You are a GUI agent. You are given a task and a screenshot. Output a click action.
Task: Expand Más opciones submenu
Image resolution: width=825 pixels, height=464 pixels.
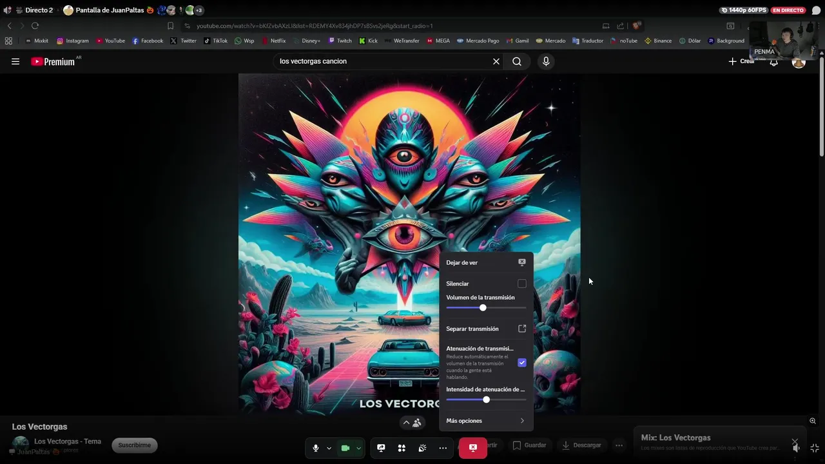pyautogui.click(x=486, y=421)
